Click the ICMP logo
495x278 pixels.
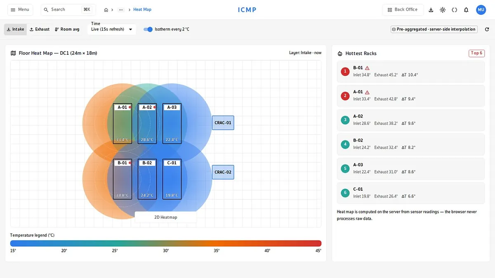(x=247, y=10)
